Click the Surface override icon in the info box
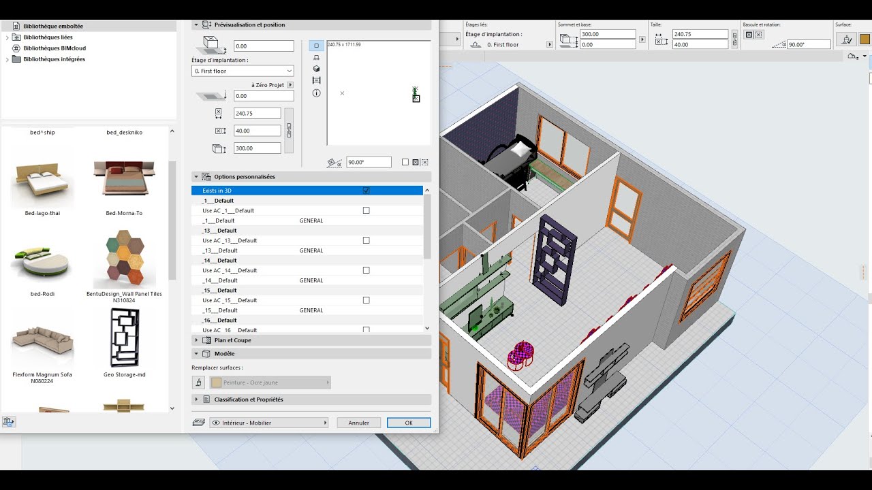The height and width of the screenshot is (490, 872). 846,39
